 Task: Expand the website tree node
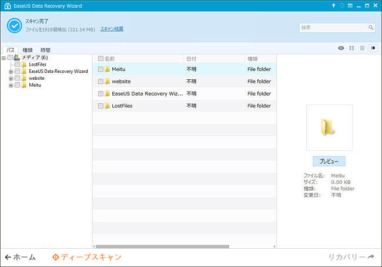pos(11,79)
